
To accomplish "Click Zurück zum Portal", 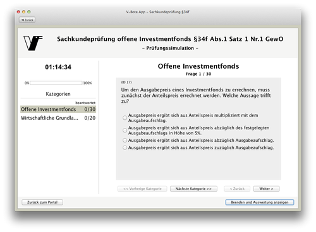I will pos(42,202).
